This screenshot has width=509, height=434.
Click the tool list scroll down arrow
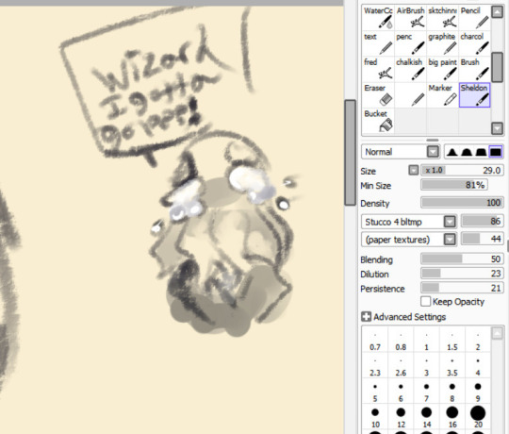497,128
